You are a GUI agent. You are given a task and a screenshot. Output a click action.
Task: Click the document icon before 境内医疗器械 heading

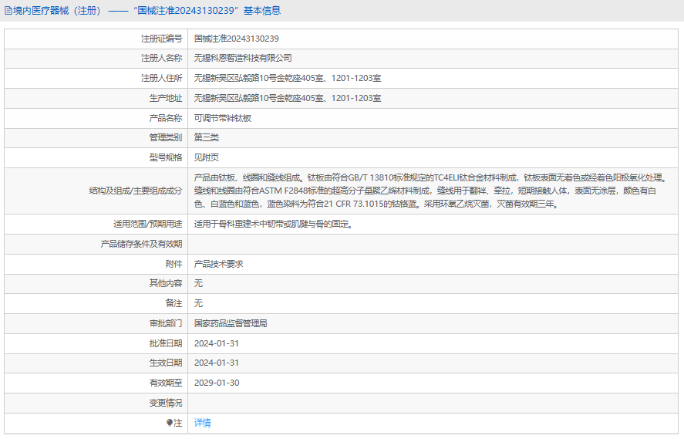click(8, 11)
